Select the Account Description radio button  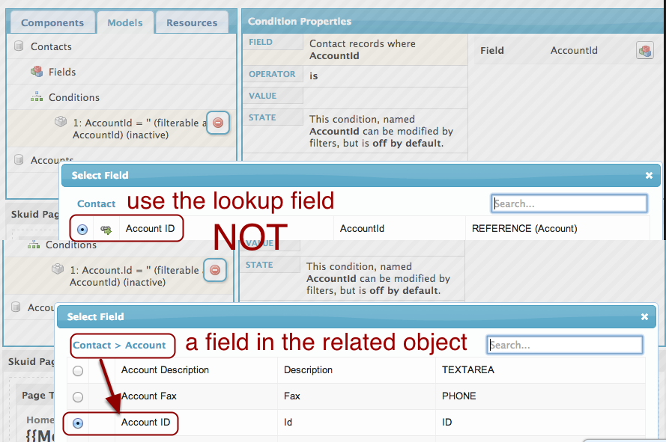78,370
